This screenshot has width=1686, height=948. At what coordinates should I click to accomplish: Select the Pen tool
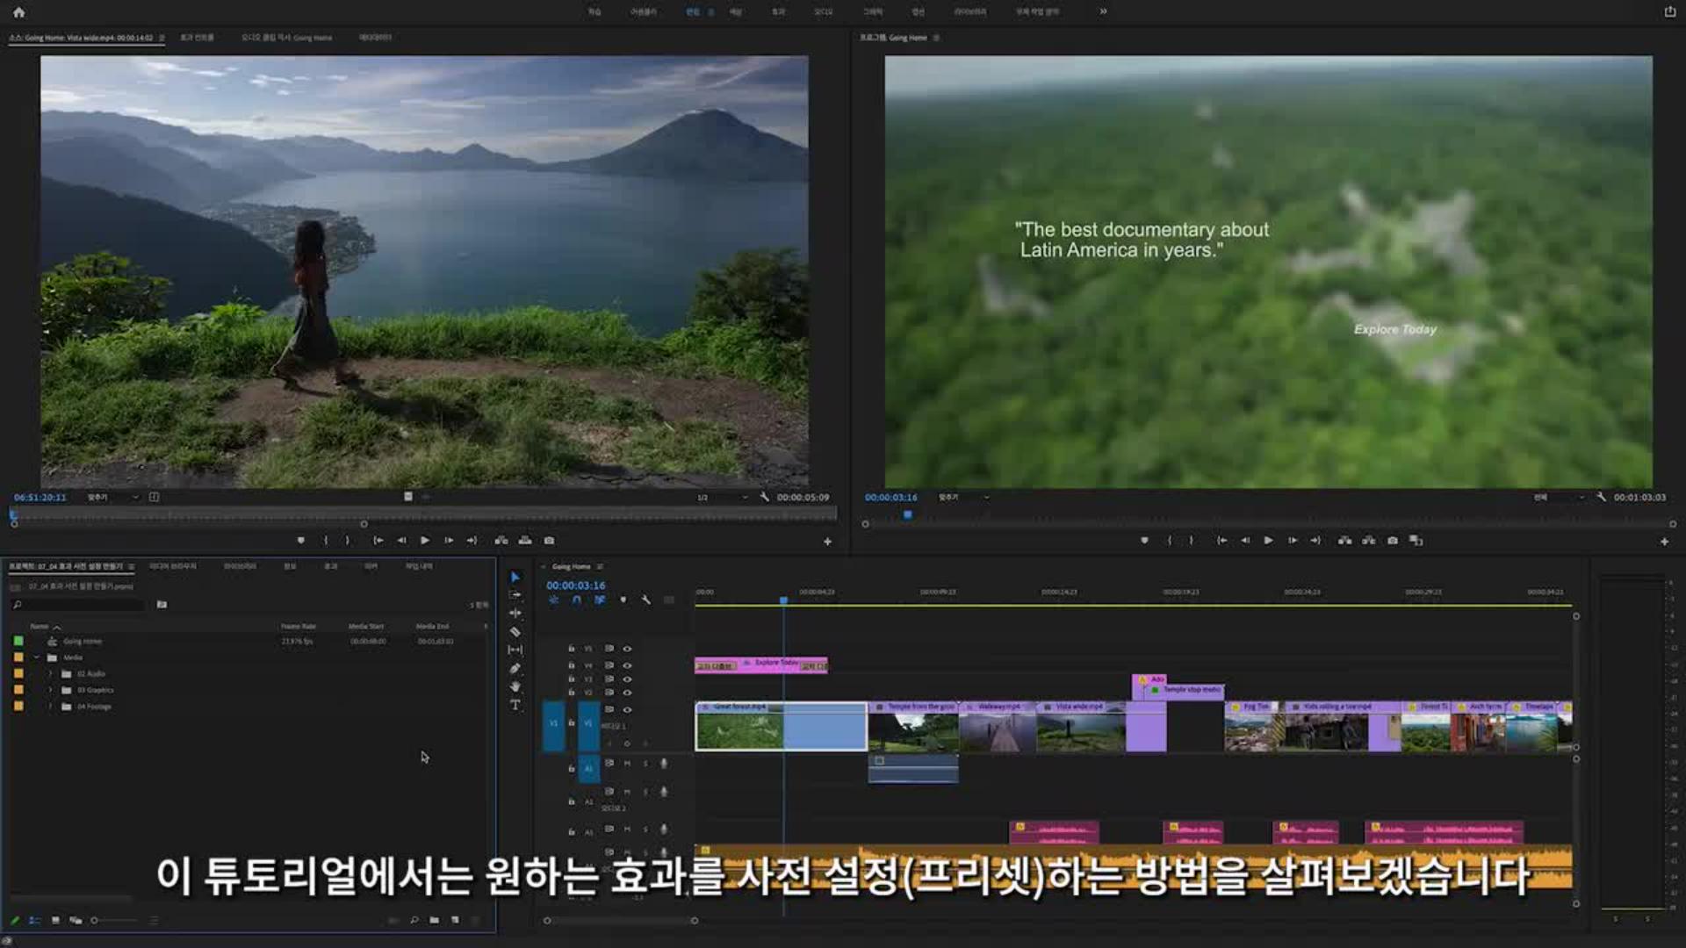(515, 669)
